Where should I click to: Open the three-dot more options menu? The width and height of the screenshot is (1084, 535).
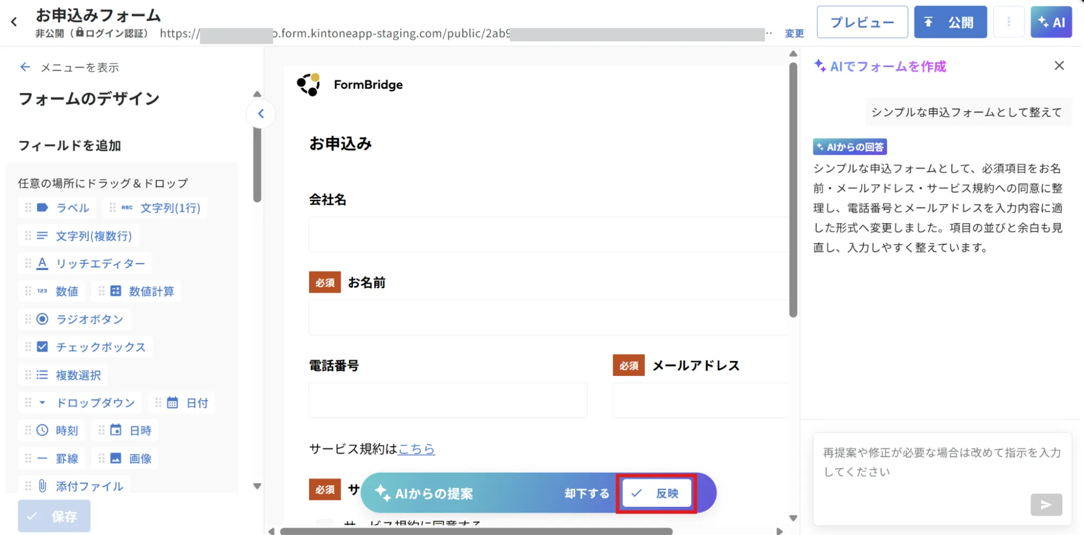tap(1009, 22)
